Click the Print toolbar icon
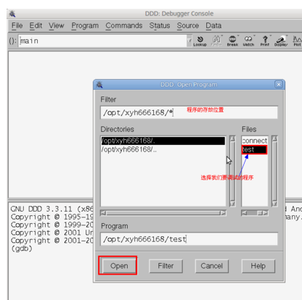This screenshot has height=300, width=302. point(265,41)
